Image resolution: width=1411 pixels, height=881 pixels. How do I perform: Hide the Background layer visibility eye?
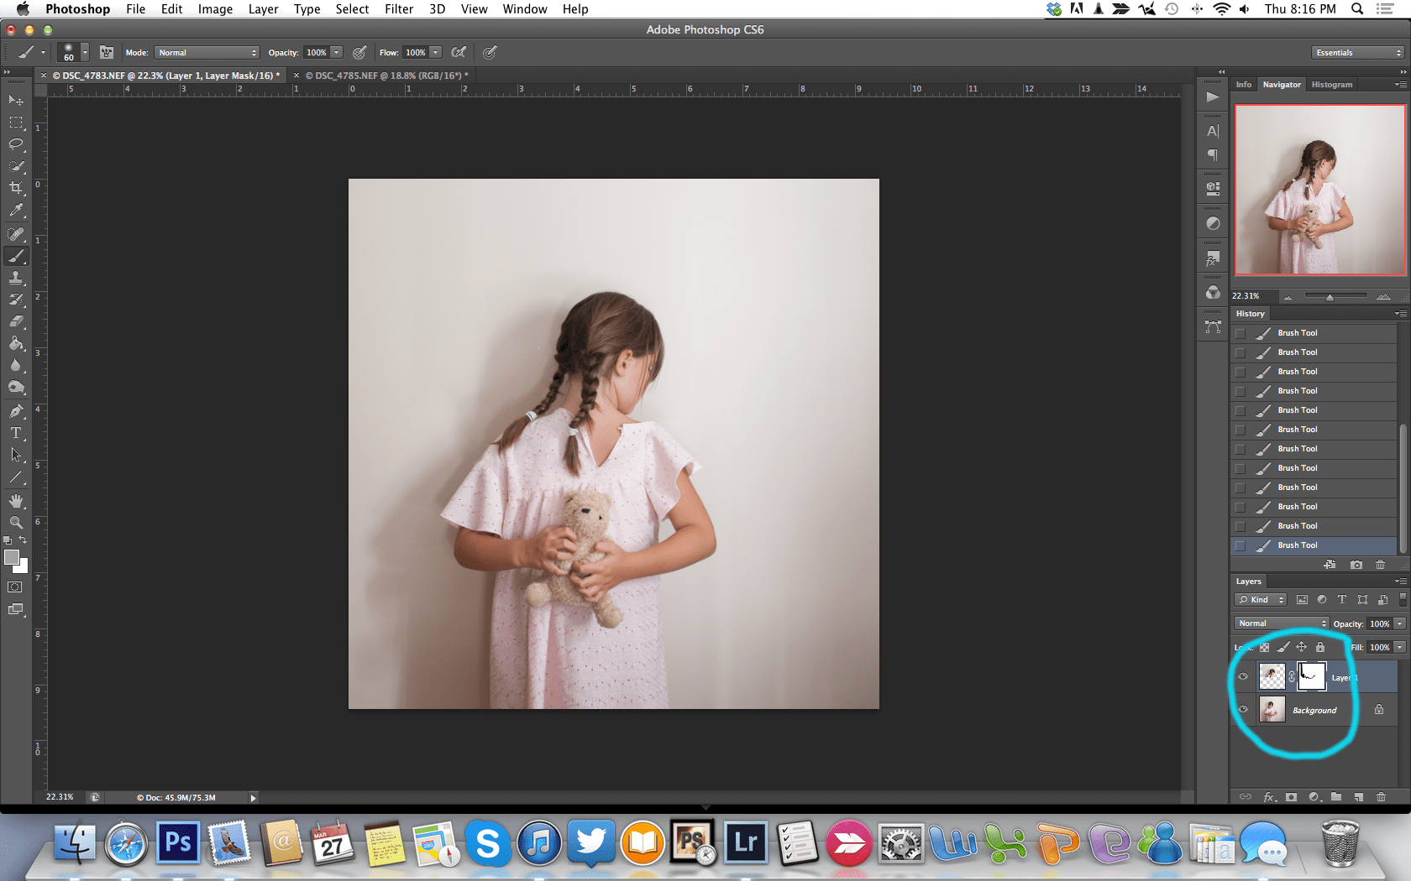1243,710
